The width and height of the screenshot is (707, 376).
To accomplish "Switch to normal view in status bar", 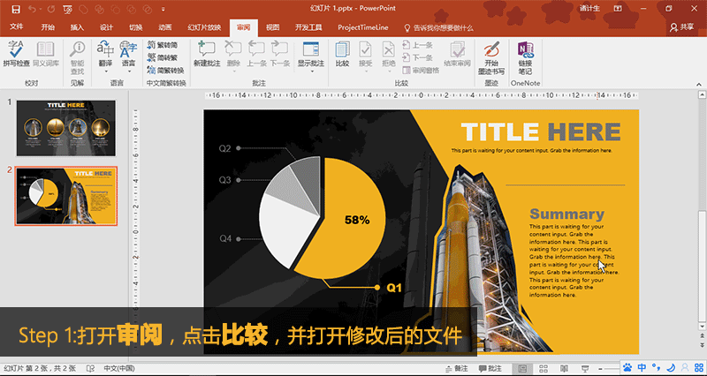I will coord(523,368).
